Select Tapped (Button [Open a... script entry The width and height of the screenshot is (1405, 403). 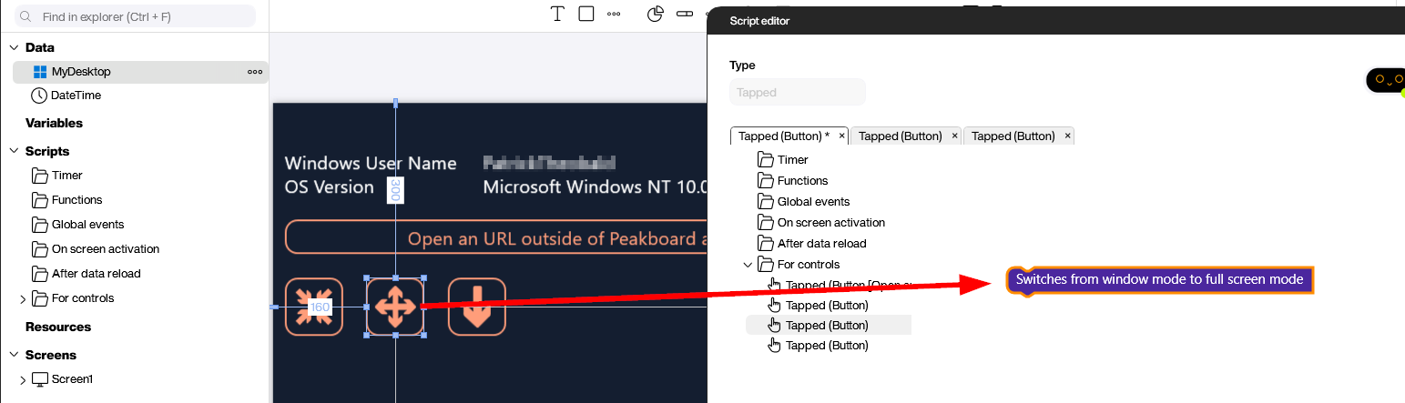pyautogui.click(x=848, y=286)
